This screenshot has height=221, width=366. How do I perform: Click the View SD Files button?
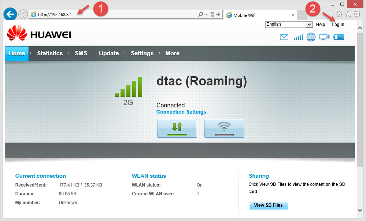pyautogui.click(x=269, y=205)
